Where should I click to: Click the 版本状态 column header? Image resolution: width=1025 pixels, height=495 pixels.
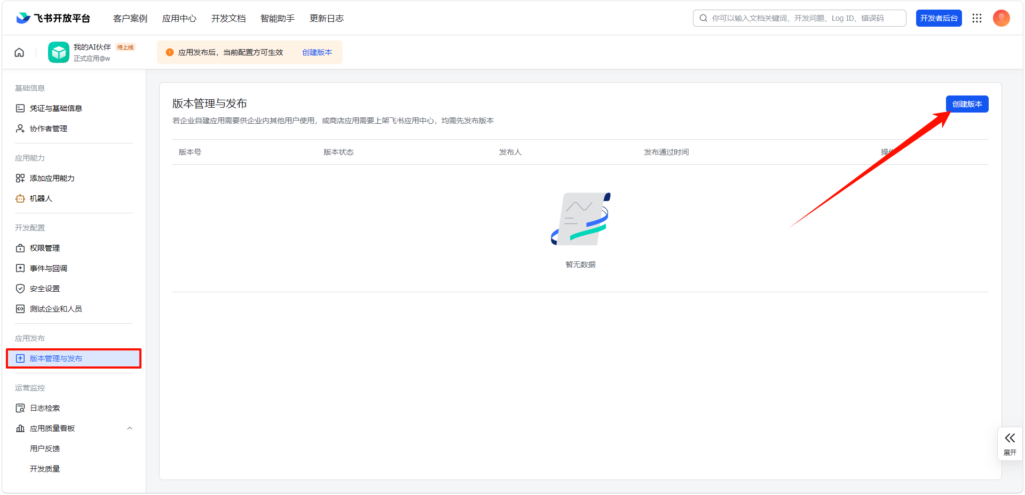(338, 152)
